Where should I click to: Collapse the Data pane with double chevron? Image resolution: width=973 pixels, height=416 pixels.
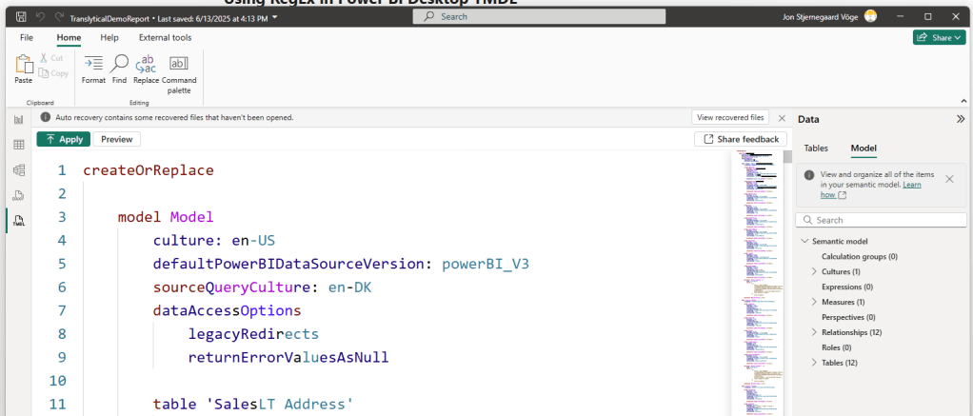(x=960, y=119)
